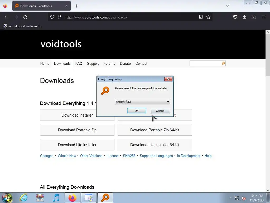
Task: Close Everything Setup with the red X
Action: click(168, 79)
